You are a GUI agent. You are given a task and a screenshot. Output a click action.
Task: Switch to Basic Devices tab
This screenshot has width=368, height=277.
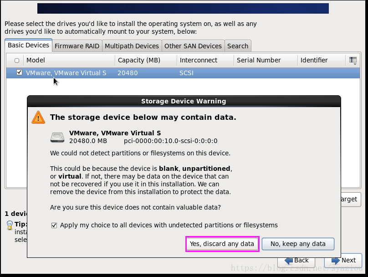[x=28, y=45]
